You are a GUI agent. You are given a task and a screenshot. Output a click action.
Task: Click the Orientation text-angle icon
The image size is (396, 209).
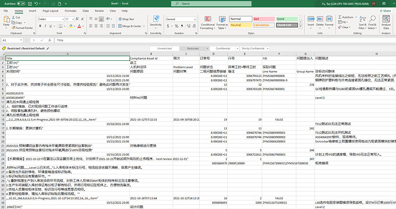(x=108, y=19)
